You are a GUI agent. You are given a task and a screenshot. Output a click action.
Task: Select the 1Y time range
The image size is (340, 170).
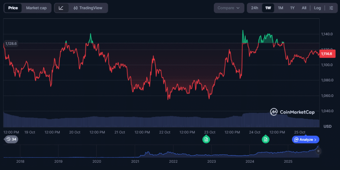(x=292, y=8)
